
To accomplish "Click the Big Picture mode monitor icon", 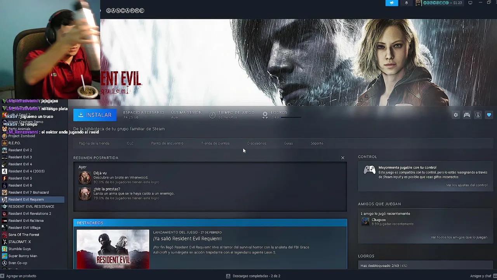I will coord(470,3).
